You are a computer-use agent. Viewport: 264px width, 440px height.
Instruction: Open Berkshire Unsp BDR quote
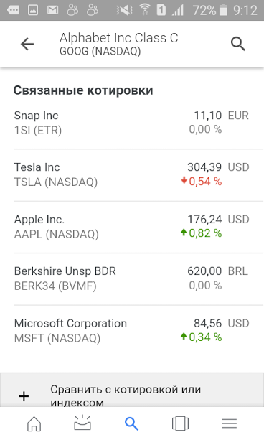pyautogui.click(x=132, y=278)
